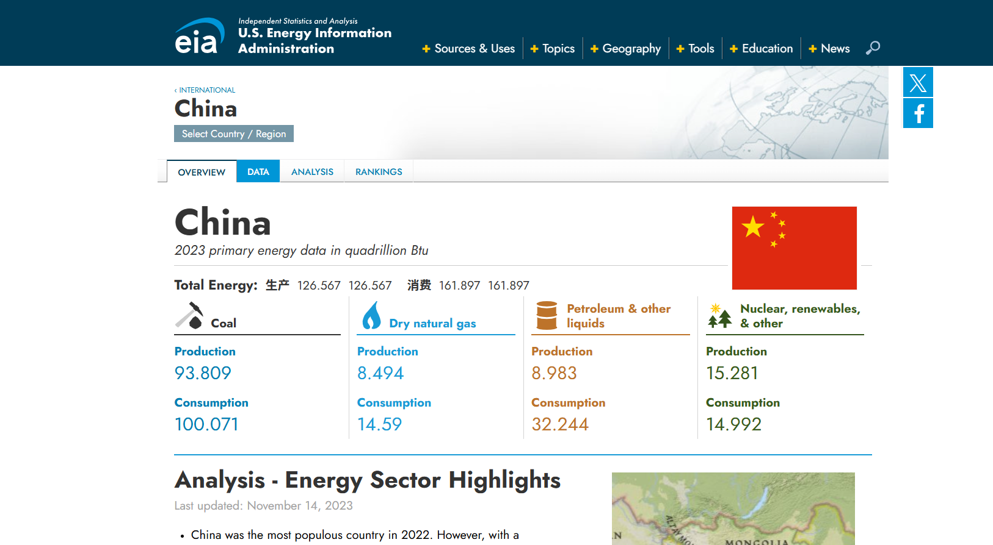Click the coal pickaxe icon
993x545 pixels.
[x=189, y=315]
